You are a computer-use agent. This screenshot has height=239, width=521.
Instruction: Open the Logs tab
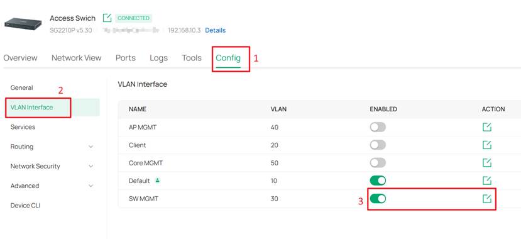pos(158,58)
